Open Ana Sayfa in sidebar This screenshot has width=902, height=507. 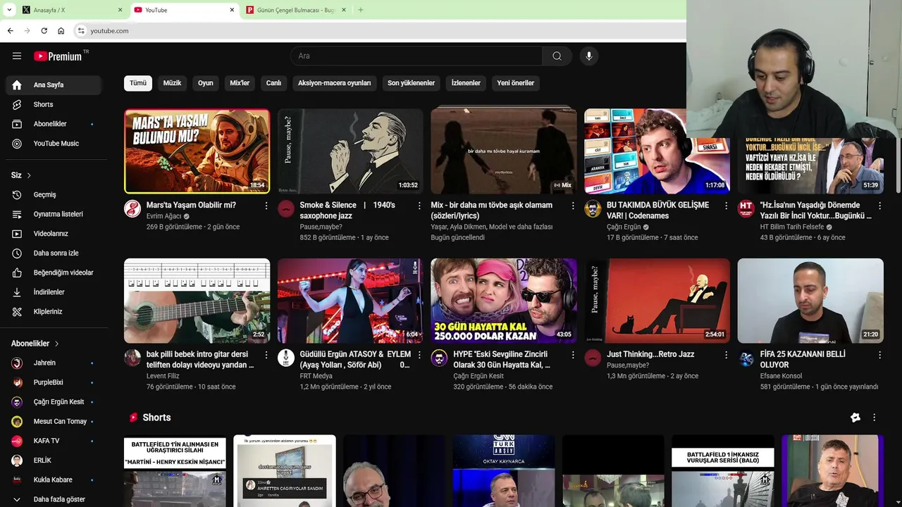54,84
